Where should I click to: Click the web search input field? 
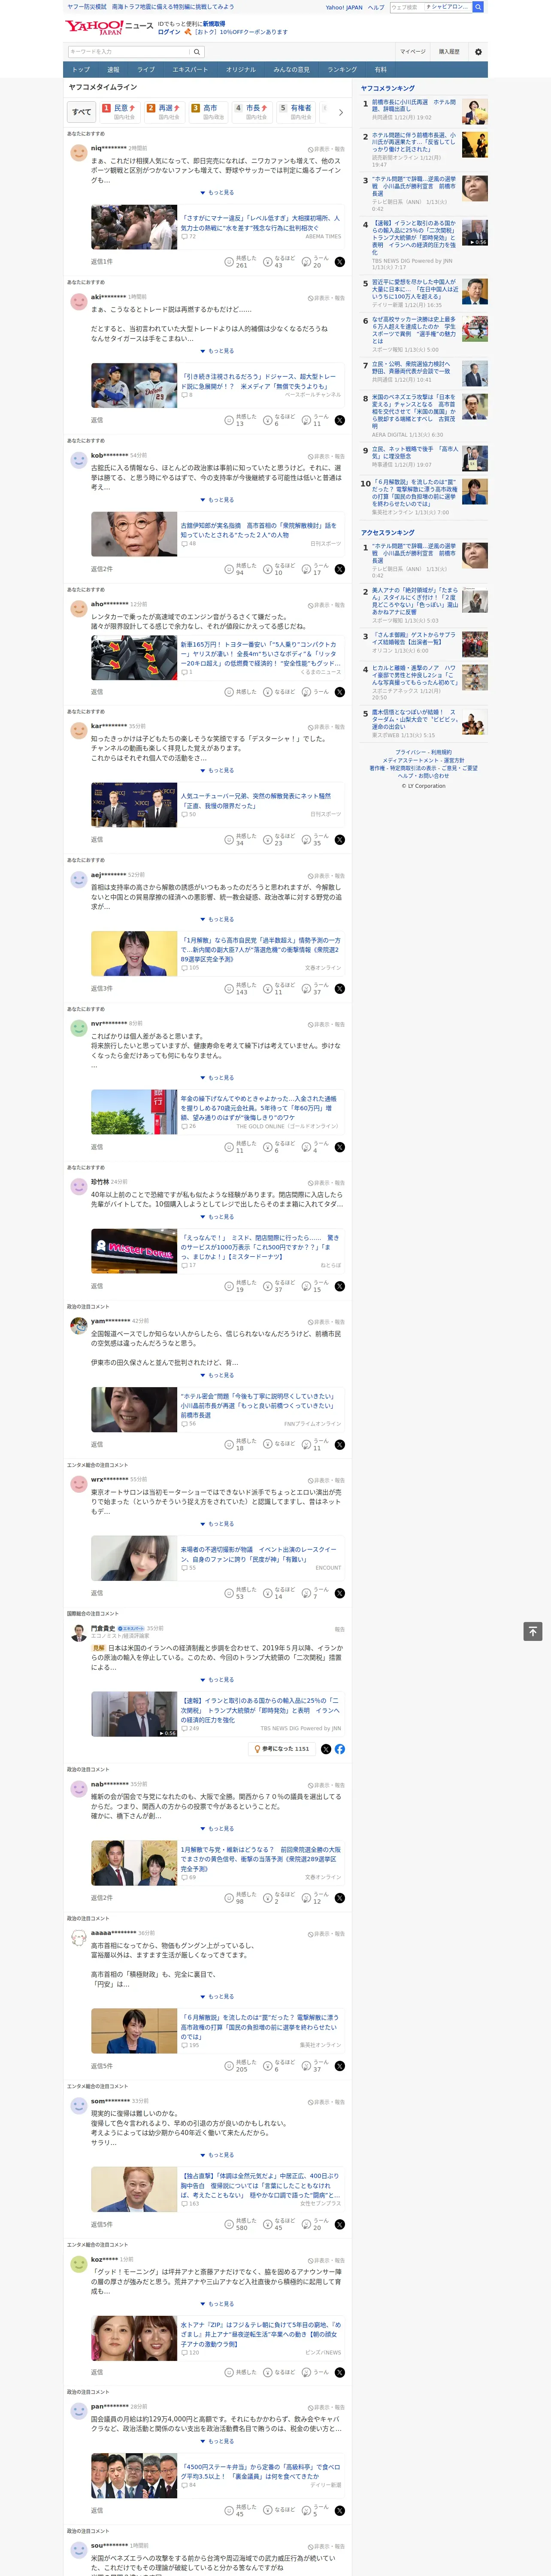pos(430,7)
